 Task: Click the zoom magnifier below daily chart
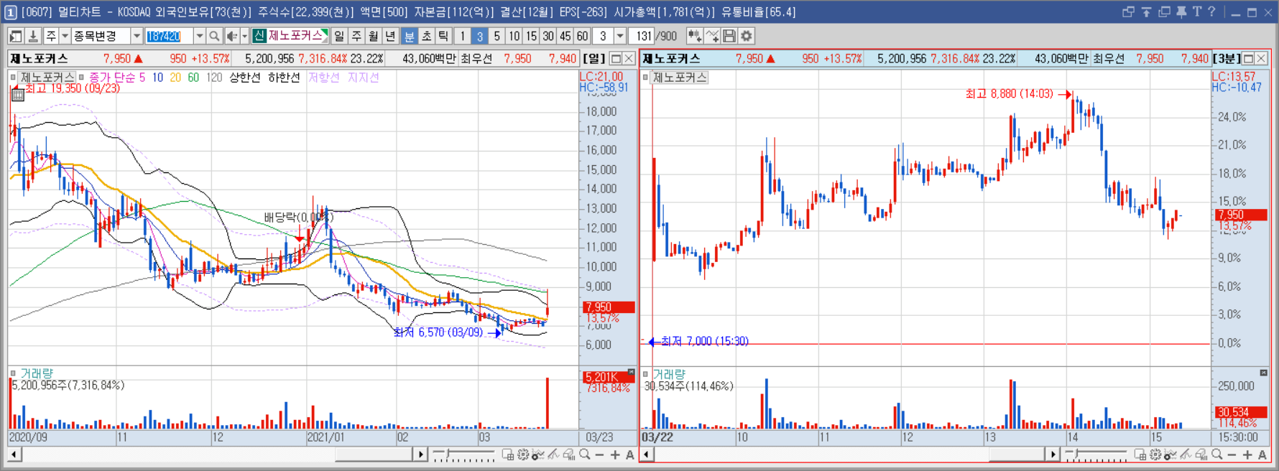585,454
